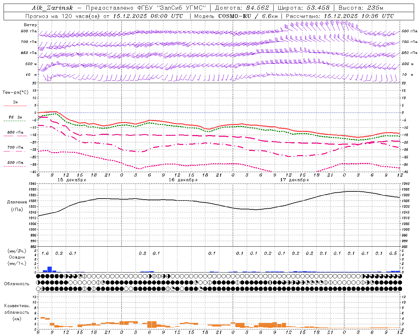Click 500 гПа label right of wind panel
The height and width of the screenshot is (335, 419).
pyautogui.click(x=410, y=31)
